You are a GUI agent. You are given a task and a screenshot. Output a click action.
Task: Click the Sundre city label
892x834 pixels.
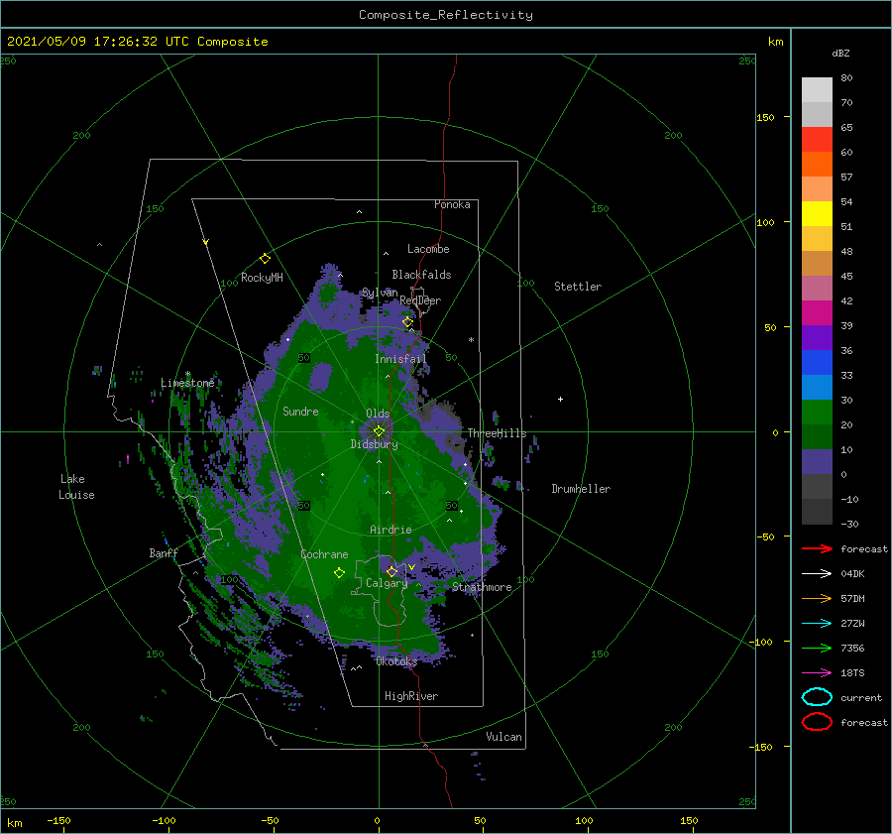pyautogui.click(x=300, y=411)
